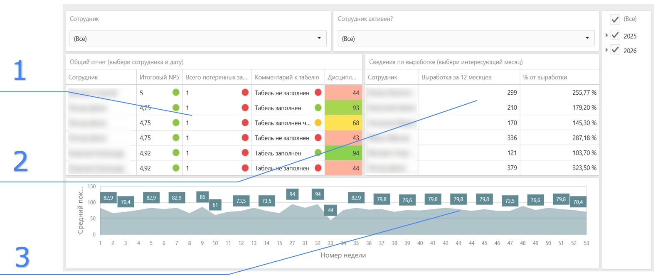Click the 'Комментарий к табелю' column header

pos(287,77)
